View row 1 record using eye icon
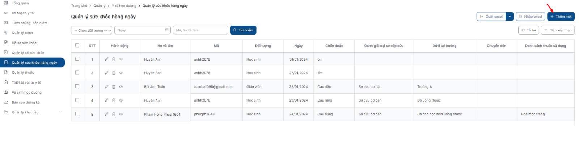The image size is (579, 143). tap(121, 59)
